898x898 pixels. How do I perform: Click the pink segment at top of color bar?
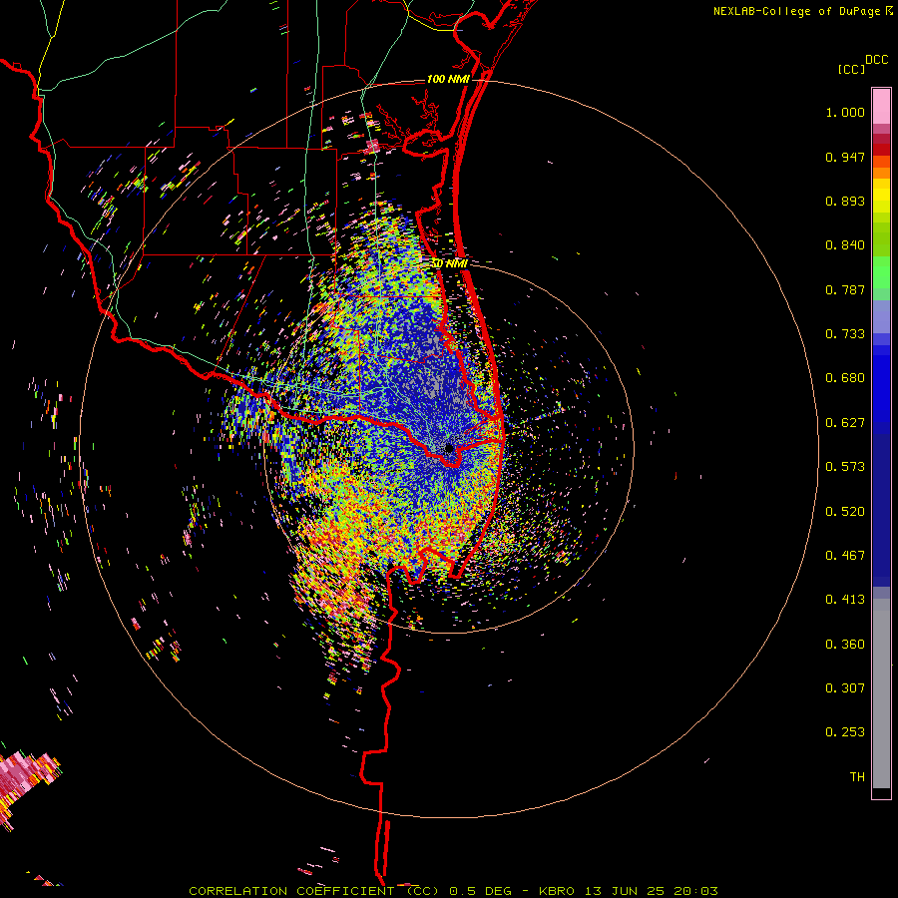pos(881,107)
